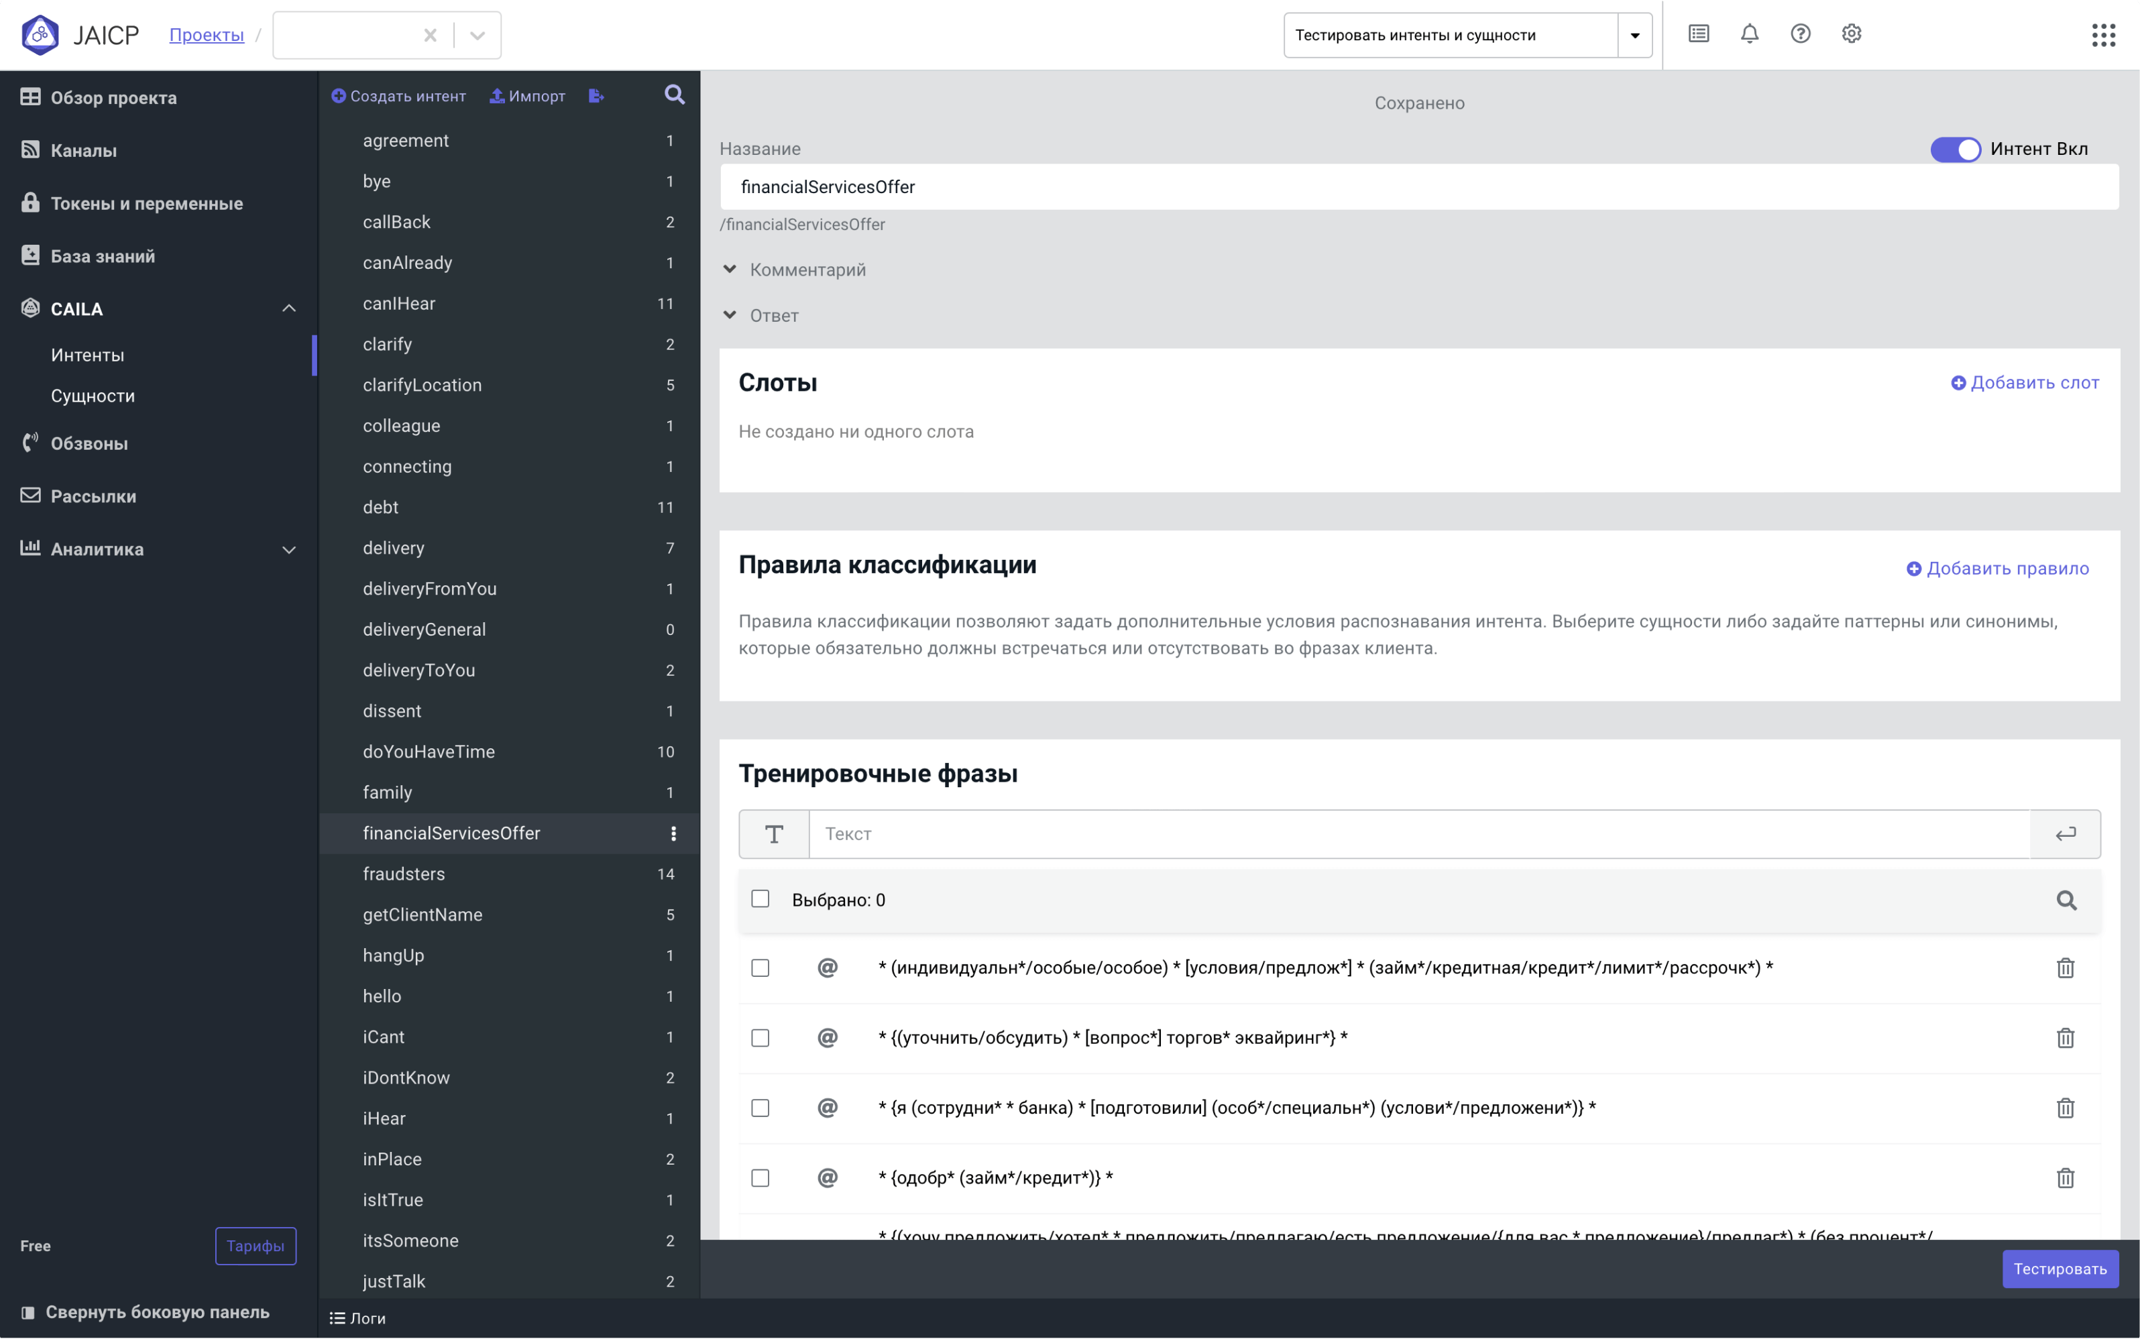Delete the одобр* займ*/кредит* training phrase
This screenshot has width=2140, height=1341.
2065,1178
